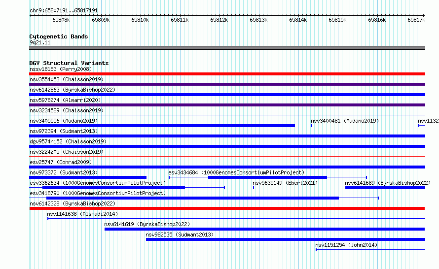This screenshot has height=269, width=439.
Task: Open nsv3400481 (Audano2019) label
Action: pyautogui.click(x=345, y=121)
